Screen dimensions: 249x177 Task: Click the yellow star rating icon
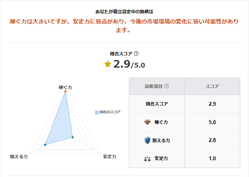pyautogui.click(x=107, y=64)
